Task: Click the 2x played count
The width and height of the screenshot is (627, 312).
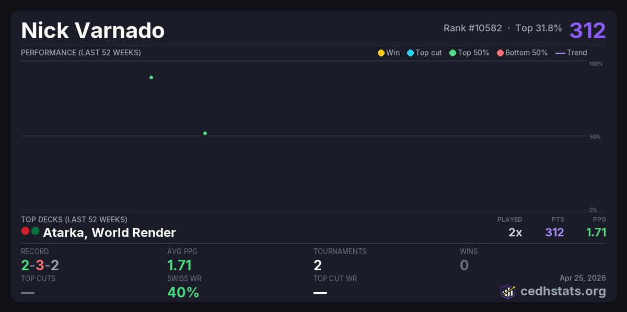Action: 515,233
